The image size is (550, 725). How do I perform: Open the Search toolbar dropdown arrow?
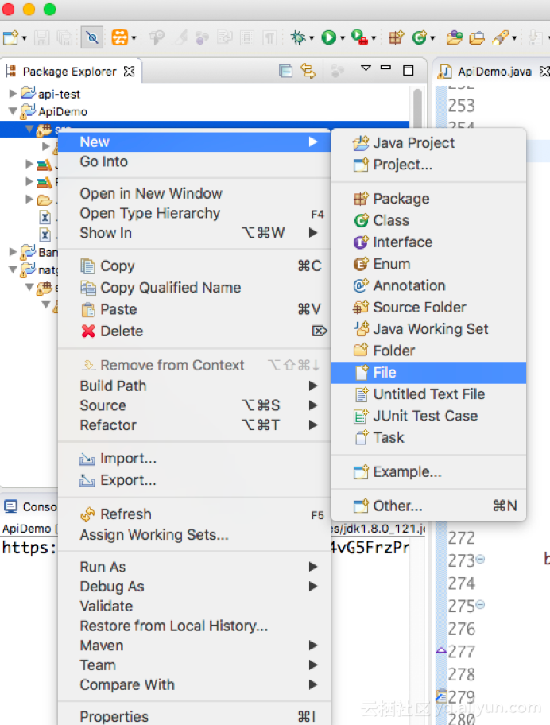514,38
